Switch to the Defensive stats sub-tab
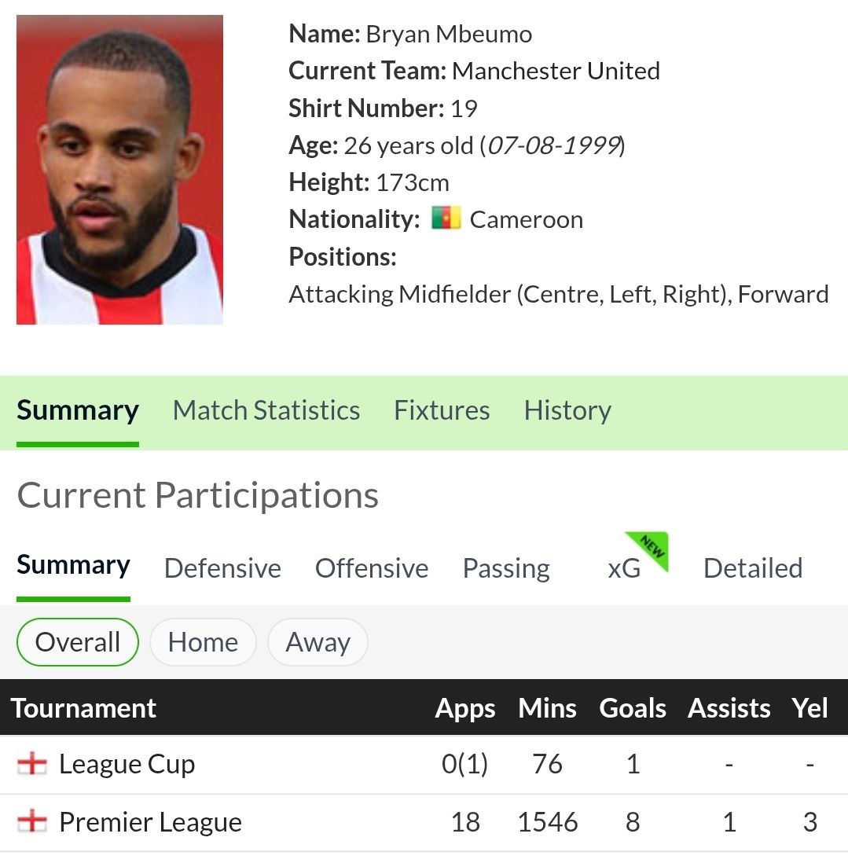The image size is (848, 863). 222,568
